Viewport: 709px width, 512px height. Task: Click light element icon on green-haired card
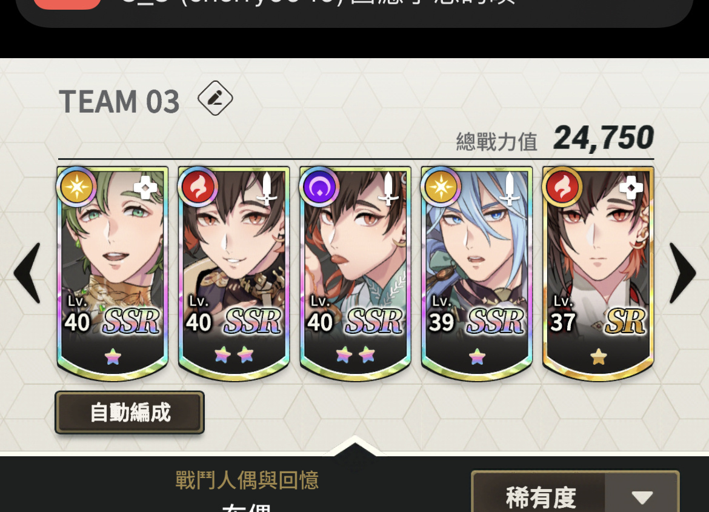point(76,187)
